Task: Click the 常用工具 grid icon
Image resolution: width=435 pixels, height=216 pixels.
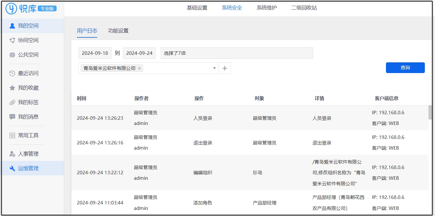Action: [12, 135]
